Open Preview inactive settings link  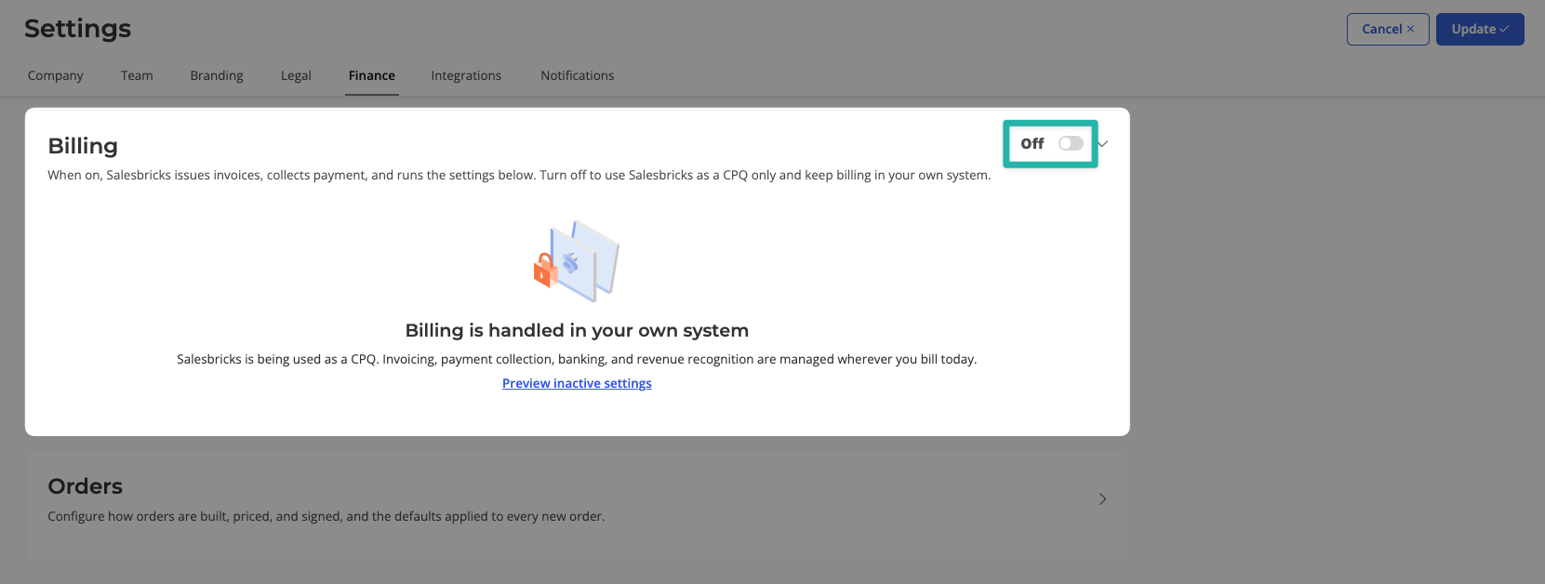click(x=577, y=383)
